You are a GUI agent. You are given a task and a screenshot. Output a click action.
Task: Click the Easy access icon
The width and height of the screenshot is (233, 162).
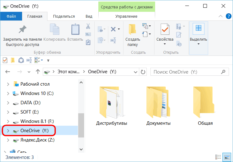145,34
